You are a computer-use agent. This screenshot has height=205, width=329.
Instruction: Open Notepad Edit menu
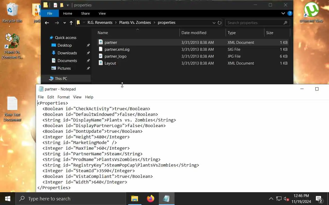[51, 97]
